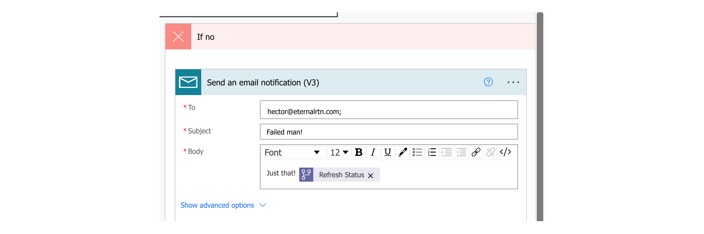Toggle bold formatting in the Body toolbar
The width and height of the screenshot is (704, 234).
358,152
